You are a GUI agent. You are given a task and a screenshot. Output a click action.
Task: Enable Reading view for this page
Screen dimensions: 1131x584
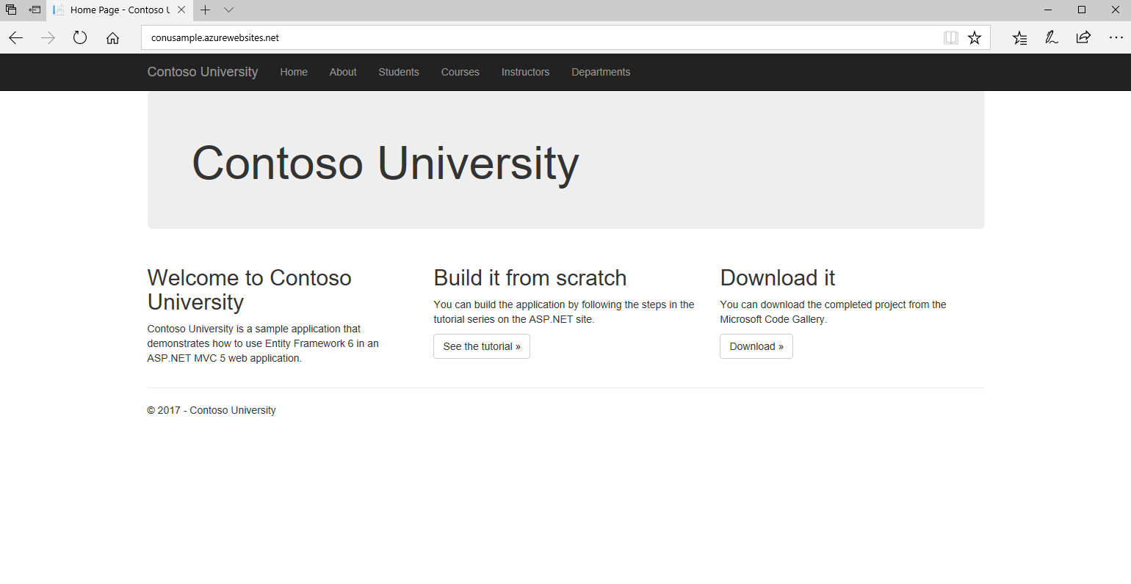coord(950,37)
